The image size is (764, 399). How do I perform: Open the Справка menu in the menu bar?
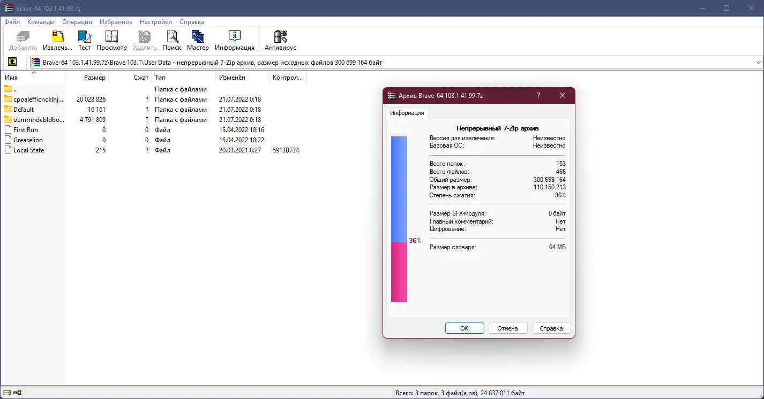coord(192,22)
